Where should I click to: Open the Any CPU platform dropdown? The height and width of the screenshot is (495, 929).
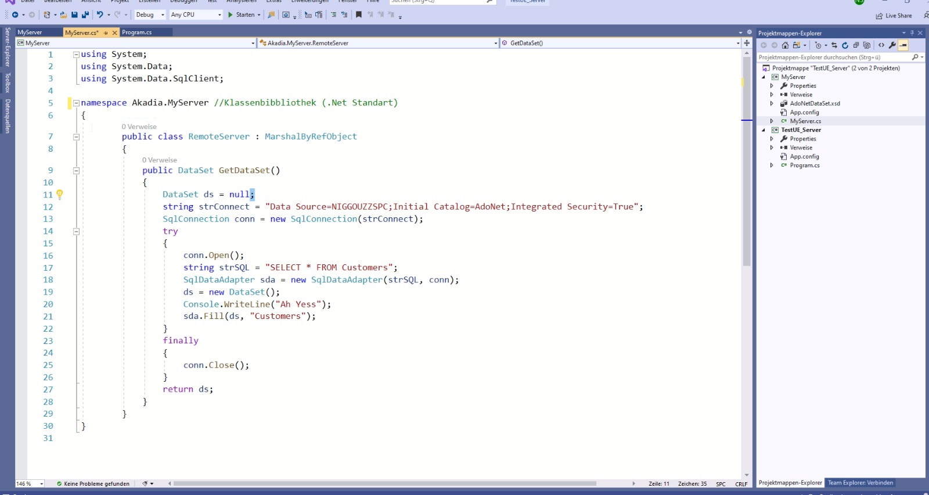coord(196,15)
